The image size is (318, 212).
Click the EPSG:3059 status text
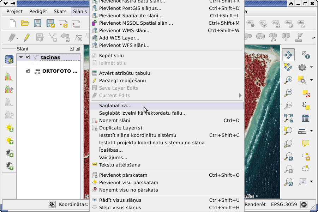point(284,205)
